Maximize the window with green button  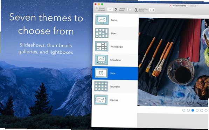click(102, 4)
